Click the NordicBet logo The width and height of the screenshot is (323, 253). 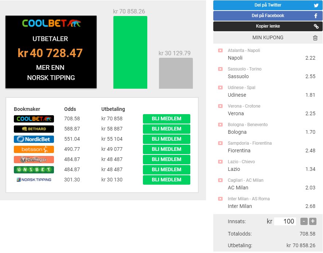point(34,139)
